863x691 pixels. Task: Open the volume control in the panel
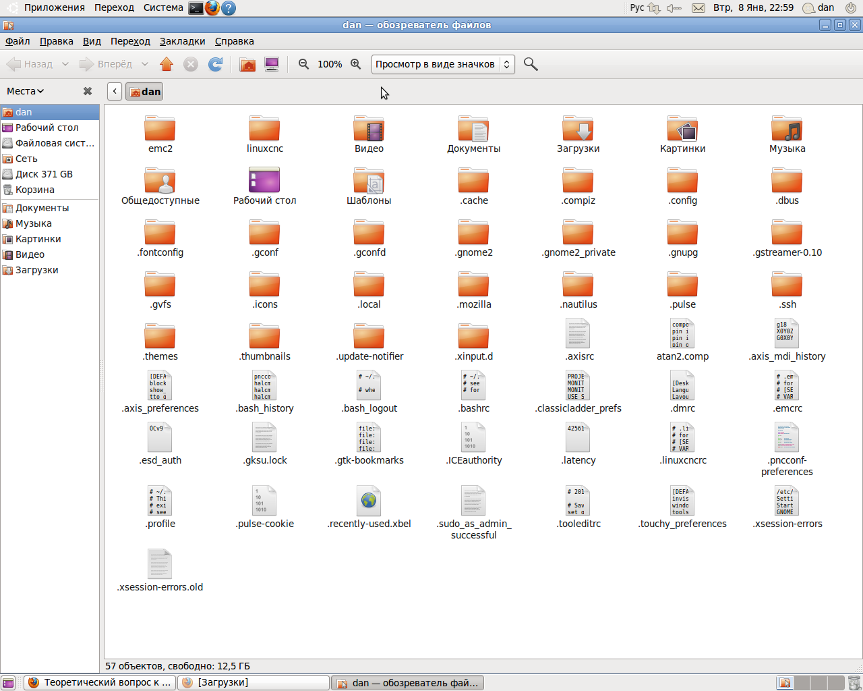click(674, 8)
